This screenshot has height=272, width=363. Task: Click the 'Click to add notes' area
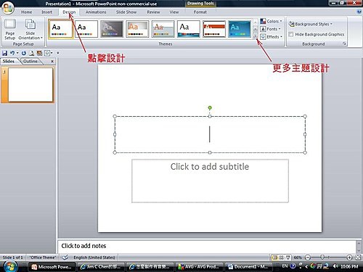(207, 246)
